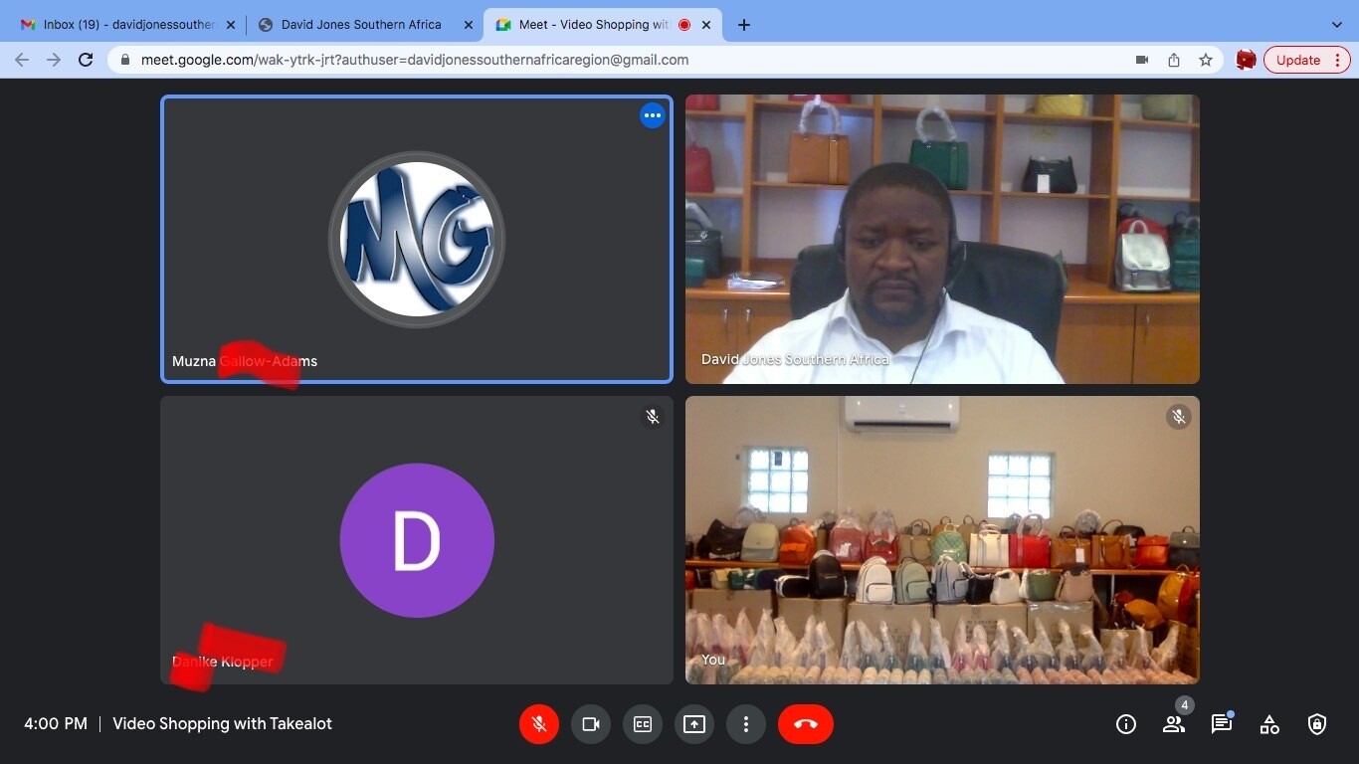Unmute the microphone with the red mic button

tap(539, 724)
